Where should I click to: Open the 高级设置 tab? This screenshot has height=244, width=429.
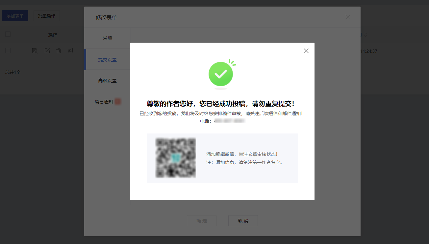tap(108, 81)
